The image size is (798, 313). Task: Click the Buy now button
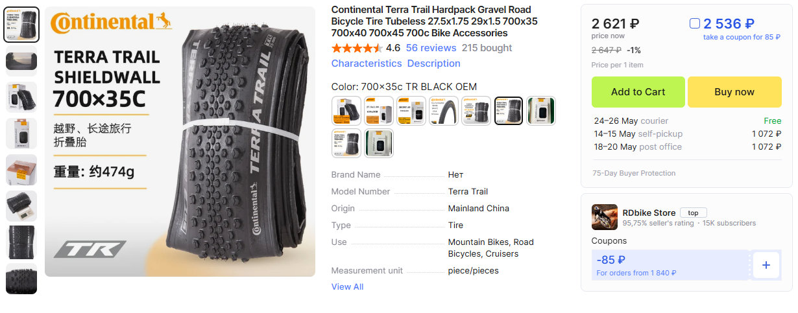click(734, 92)
